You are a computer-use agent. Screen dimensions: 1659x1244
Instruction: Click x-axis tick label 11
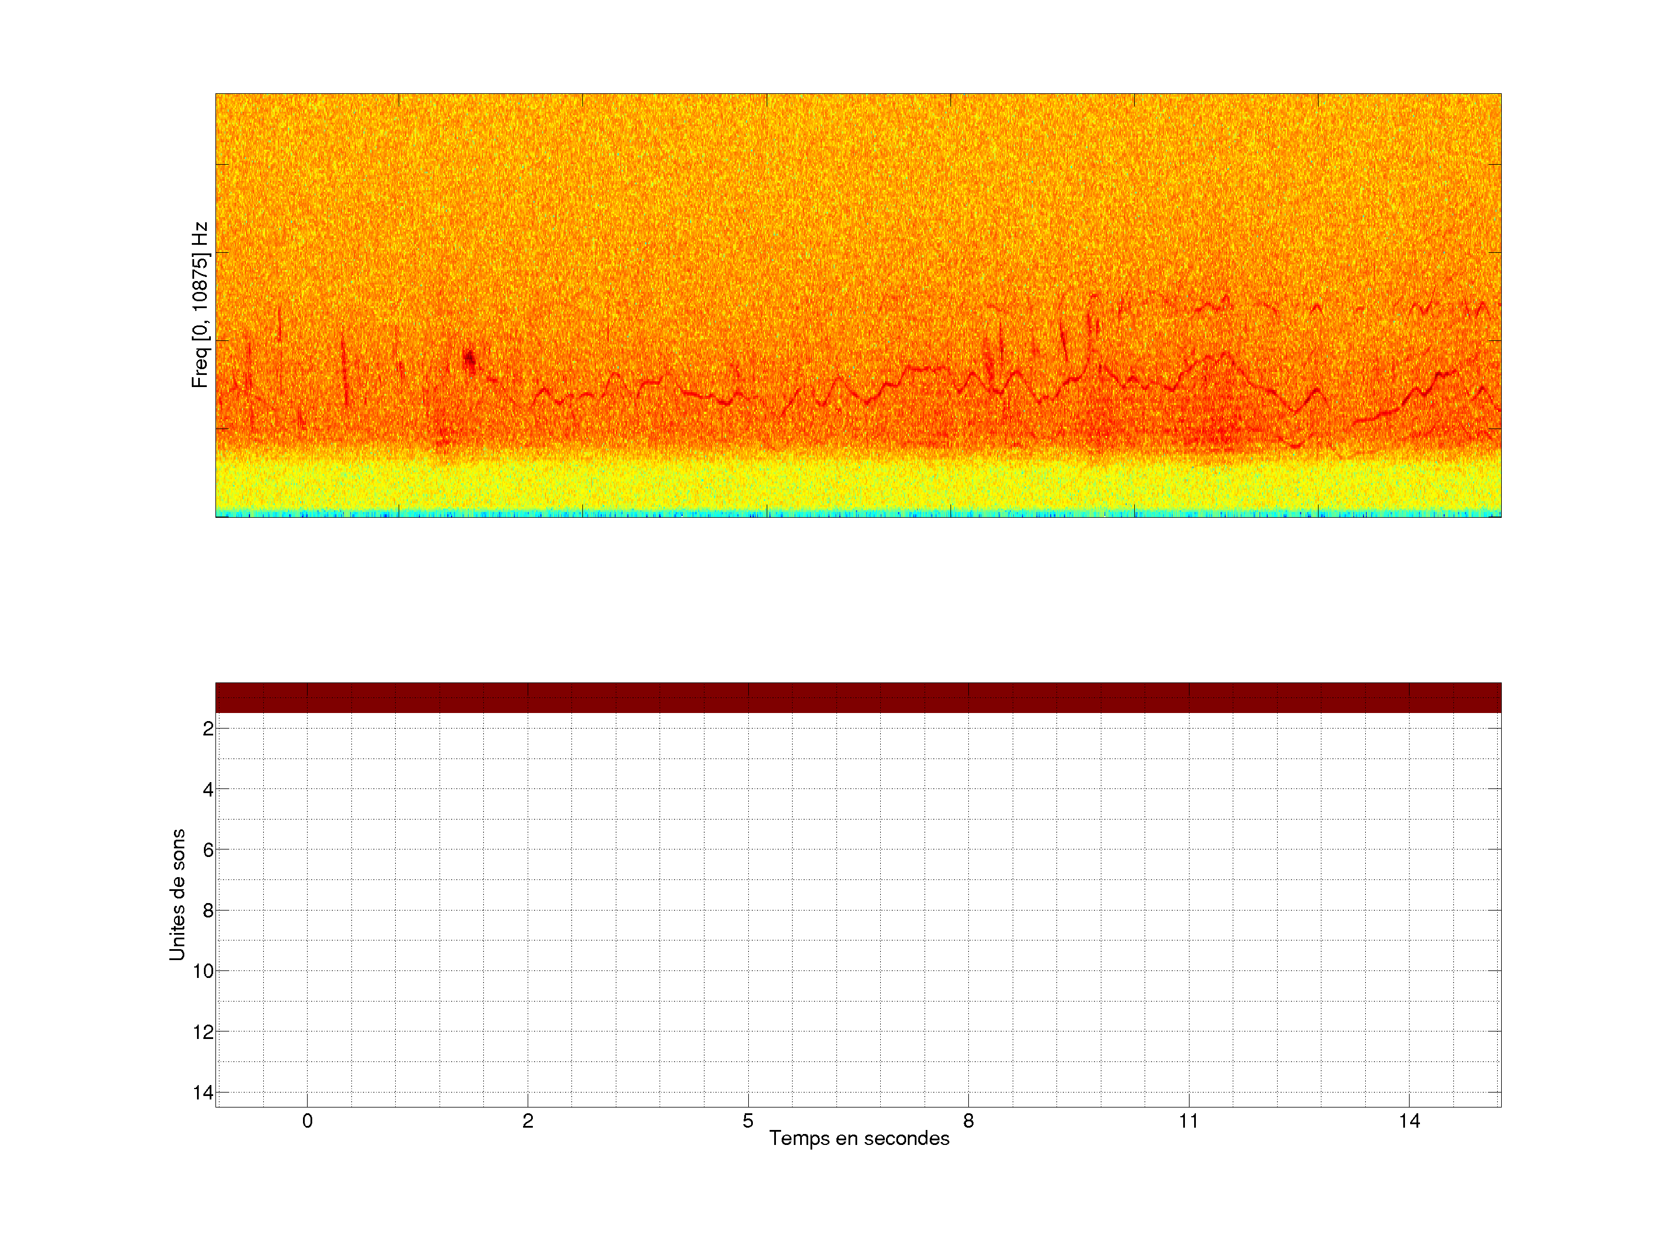point(1189,1121)
